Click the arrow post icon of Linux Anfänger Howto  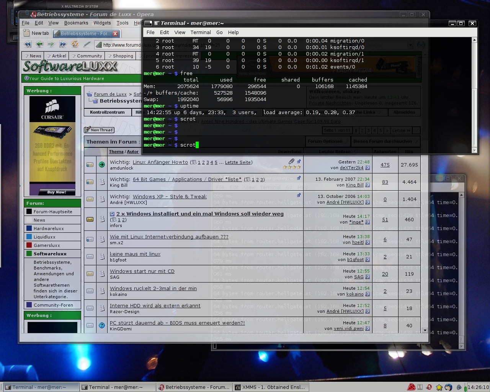[x=102, y=165]
